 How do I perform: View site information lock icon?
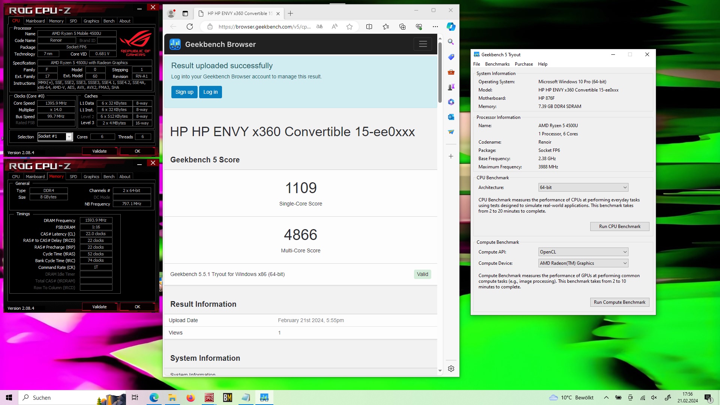210,27
